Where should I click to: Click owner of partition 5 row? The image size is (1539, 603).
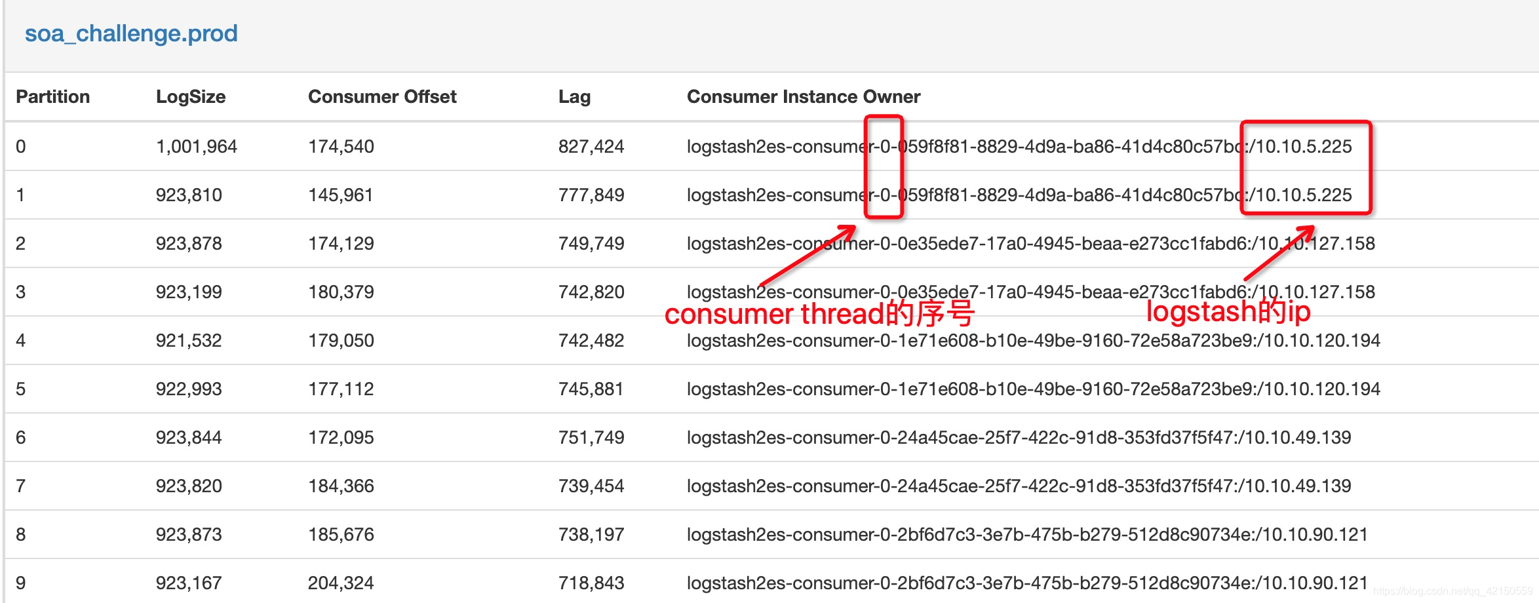[1034, 389]
